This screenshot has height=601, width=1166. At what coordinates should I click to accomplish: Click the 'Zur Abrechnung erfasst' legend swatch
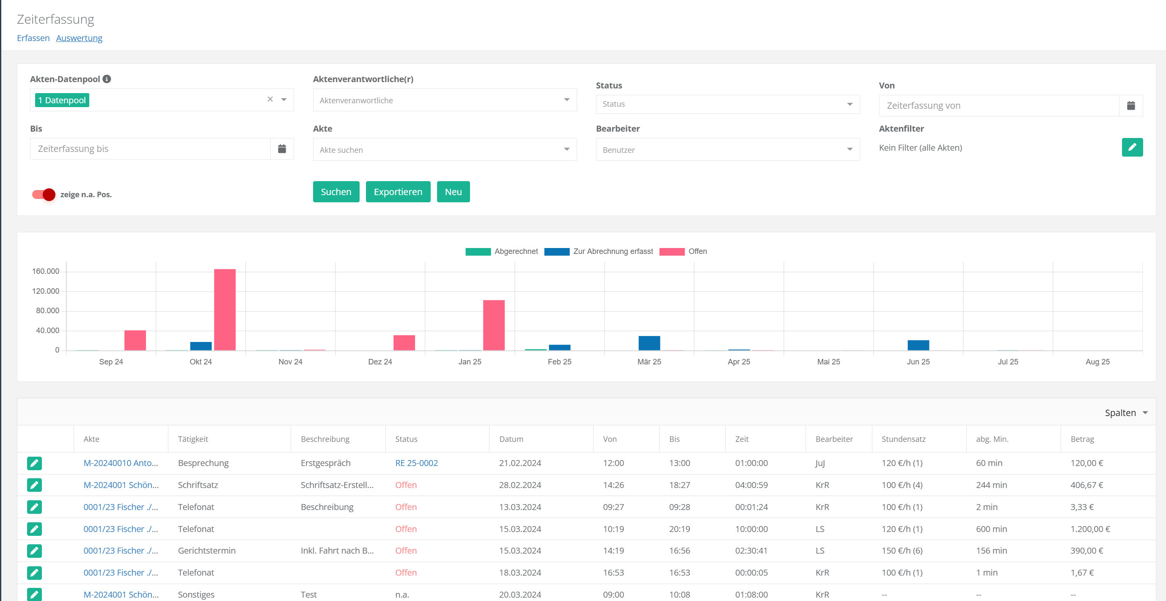click(557, 251)
